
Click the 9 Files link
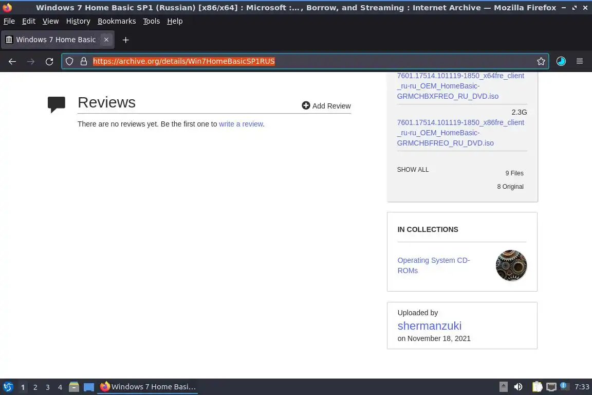pyautogui.click(x=514, y=173)
